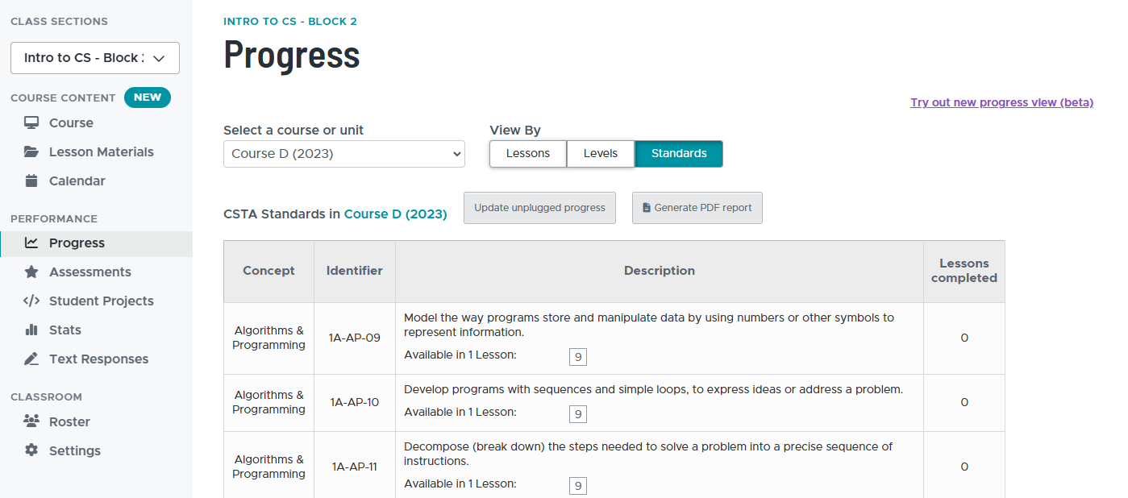This screenshot has width=1128, height=498.
Task: Click the Course monitor icon
Action: pos(31,123)
